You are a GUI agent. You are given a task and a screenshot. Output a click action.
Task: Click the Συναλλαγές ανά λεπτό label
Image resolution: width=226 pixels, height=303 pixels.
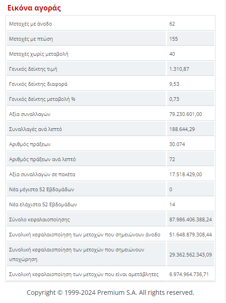pyautogui.click(x=35, y=129)
